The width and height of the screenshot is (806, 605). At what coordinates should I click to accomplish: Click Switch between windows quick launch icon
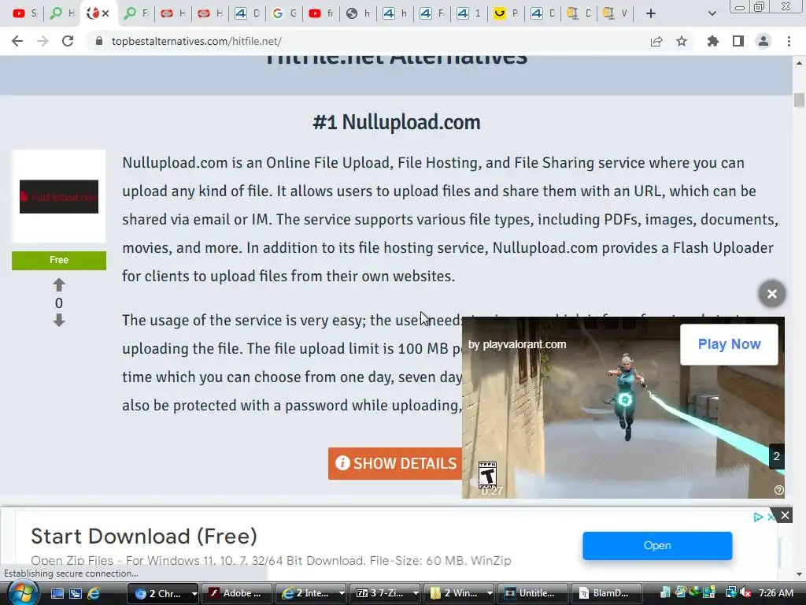tap(75, 593)
